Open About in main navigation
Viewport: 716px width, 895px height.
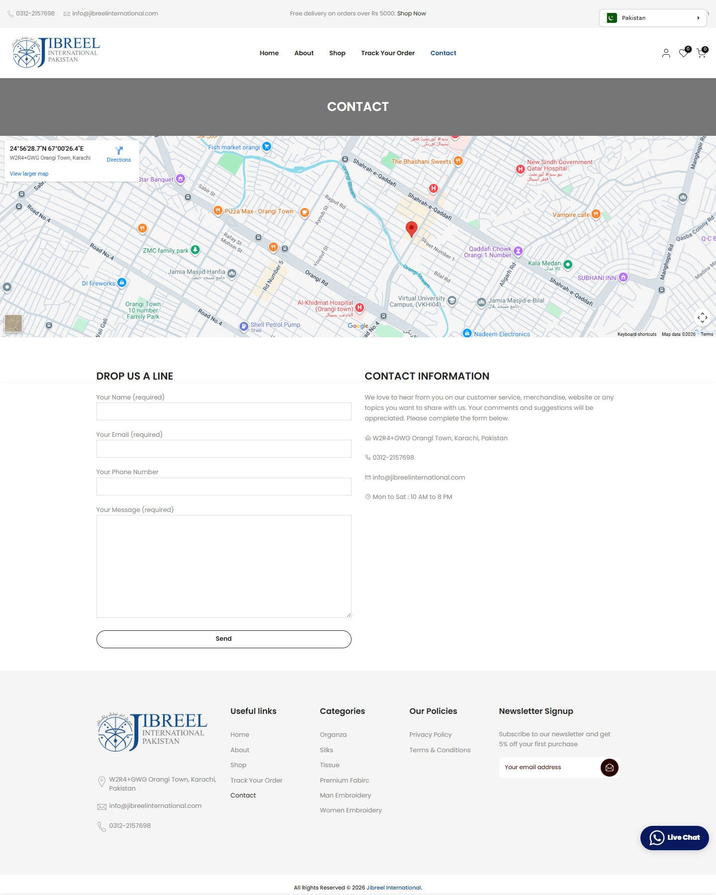pos(304,53)
